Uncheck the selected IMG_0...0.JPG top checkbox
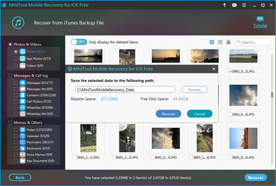Viewport: 276px width, 186px height. 230,71
